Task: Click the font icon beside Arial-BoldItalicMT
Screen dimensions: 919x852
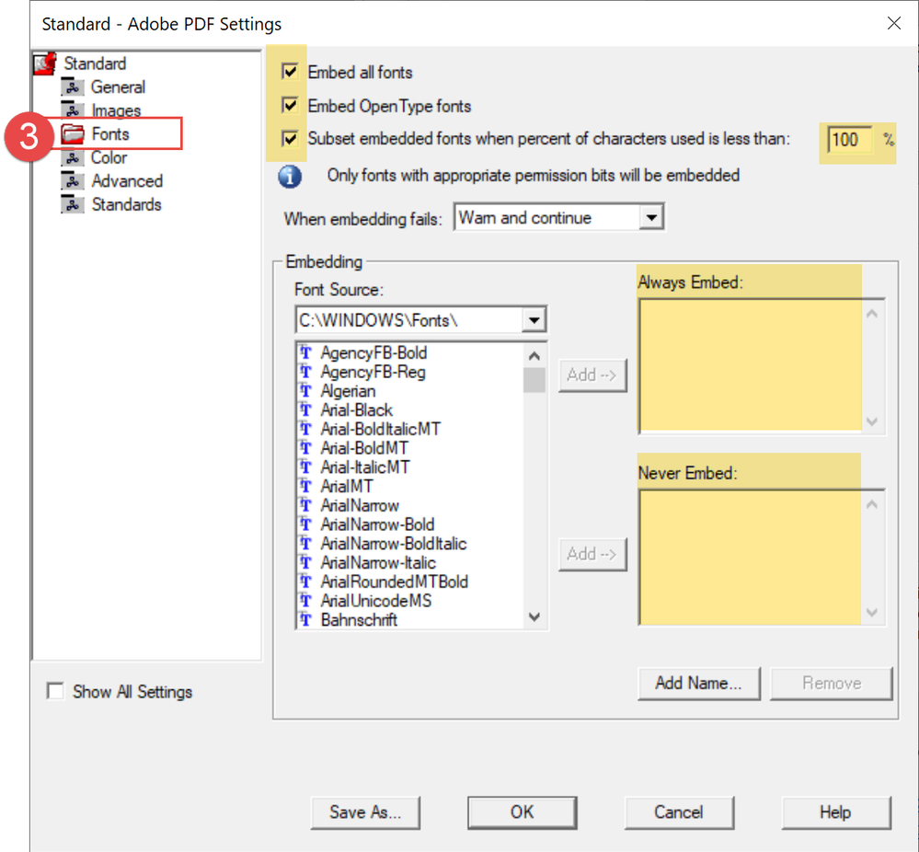Action: coord(306,429)
